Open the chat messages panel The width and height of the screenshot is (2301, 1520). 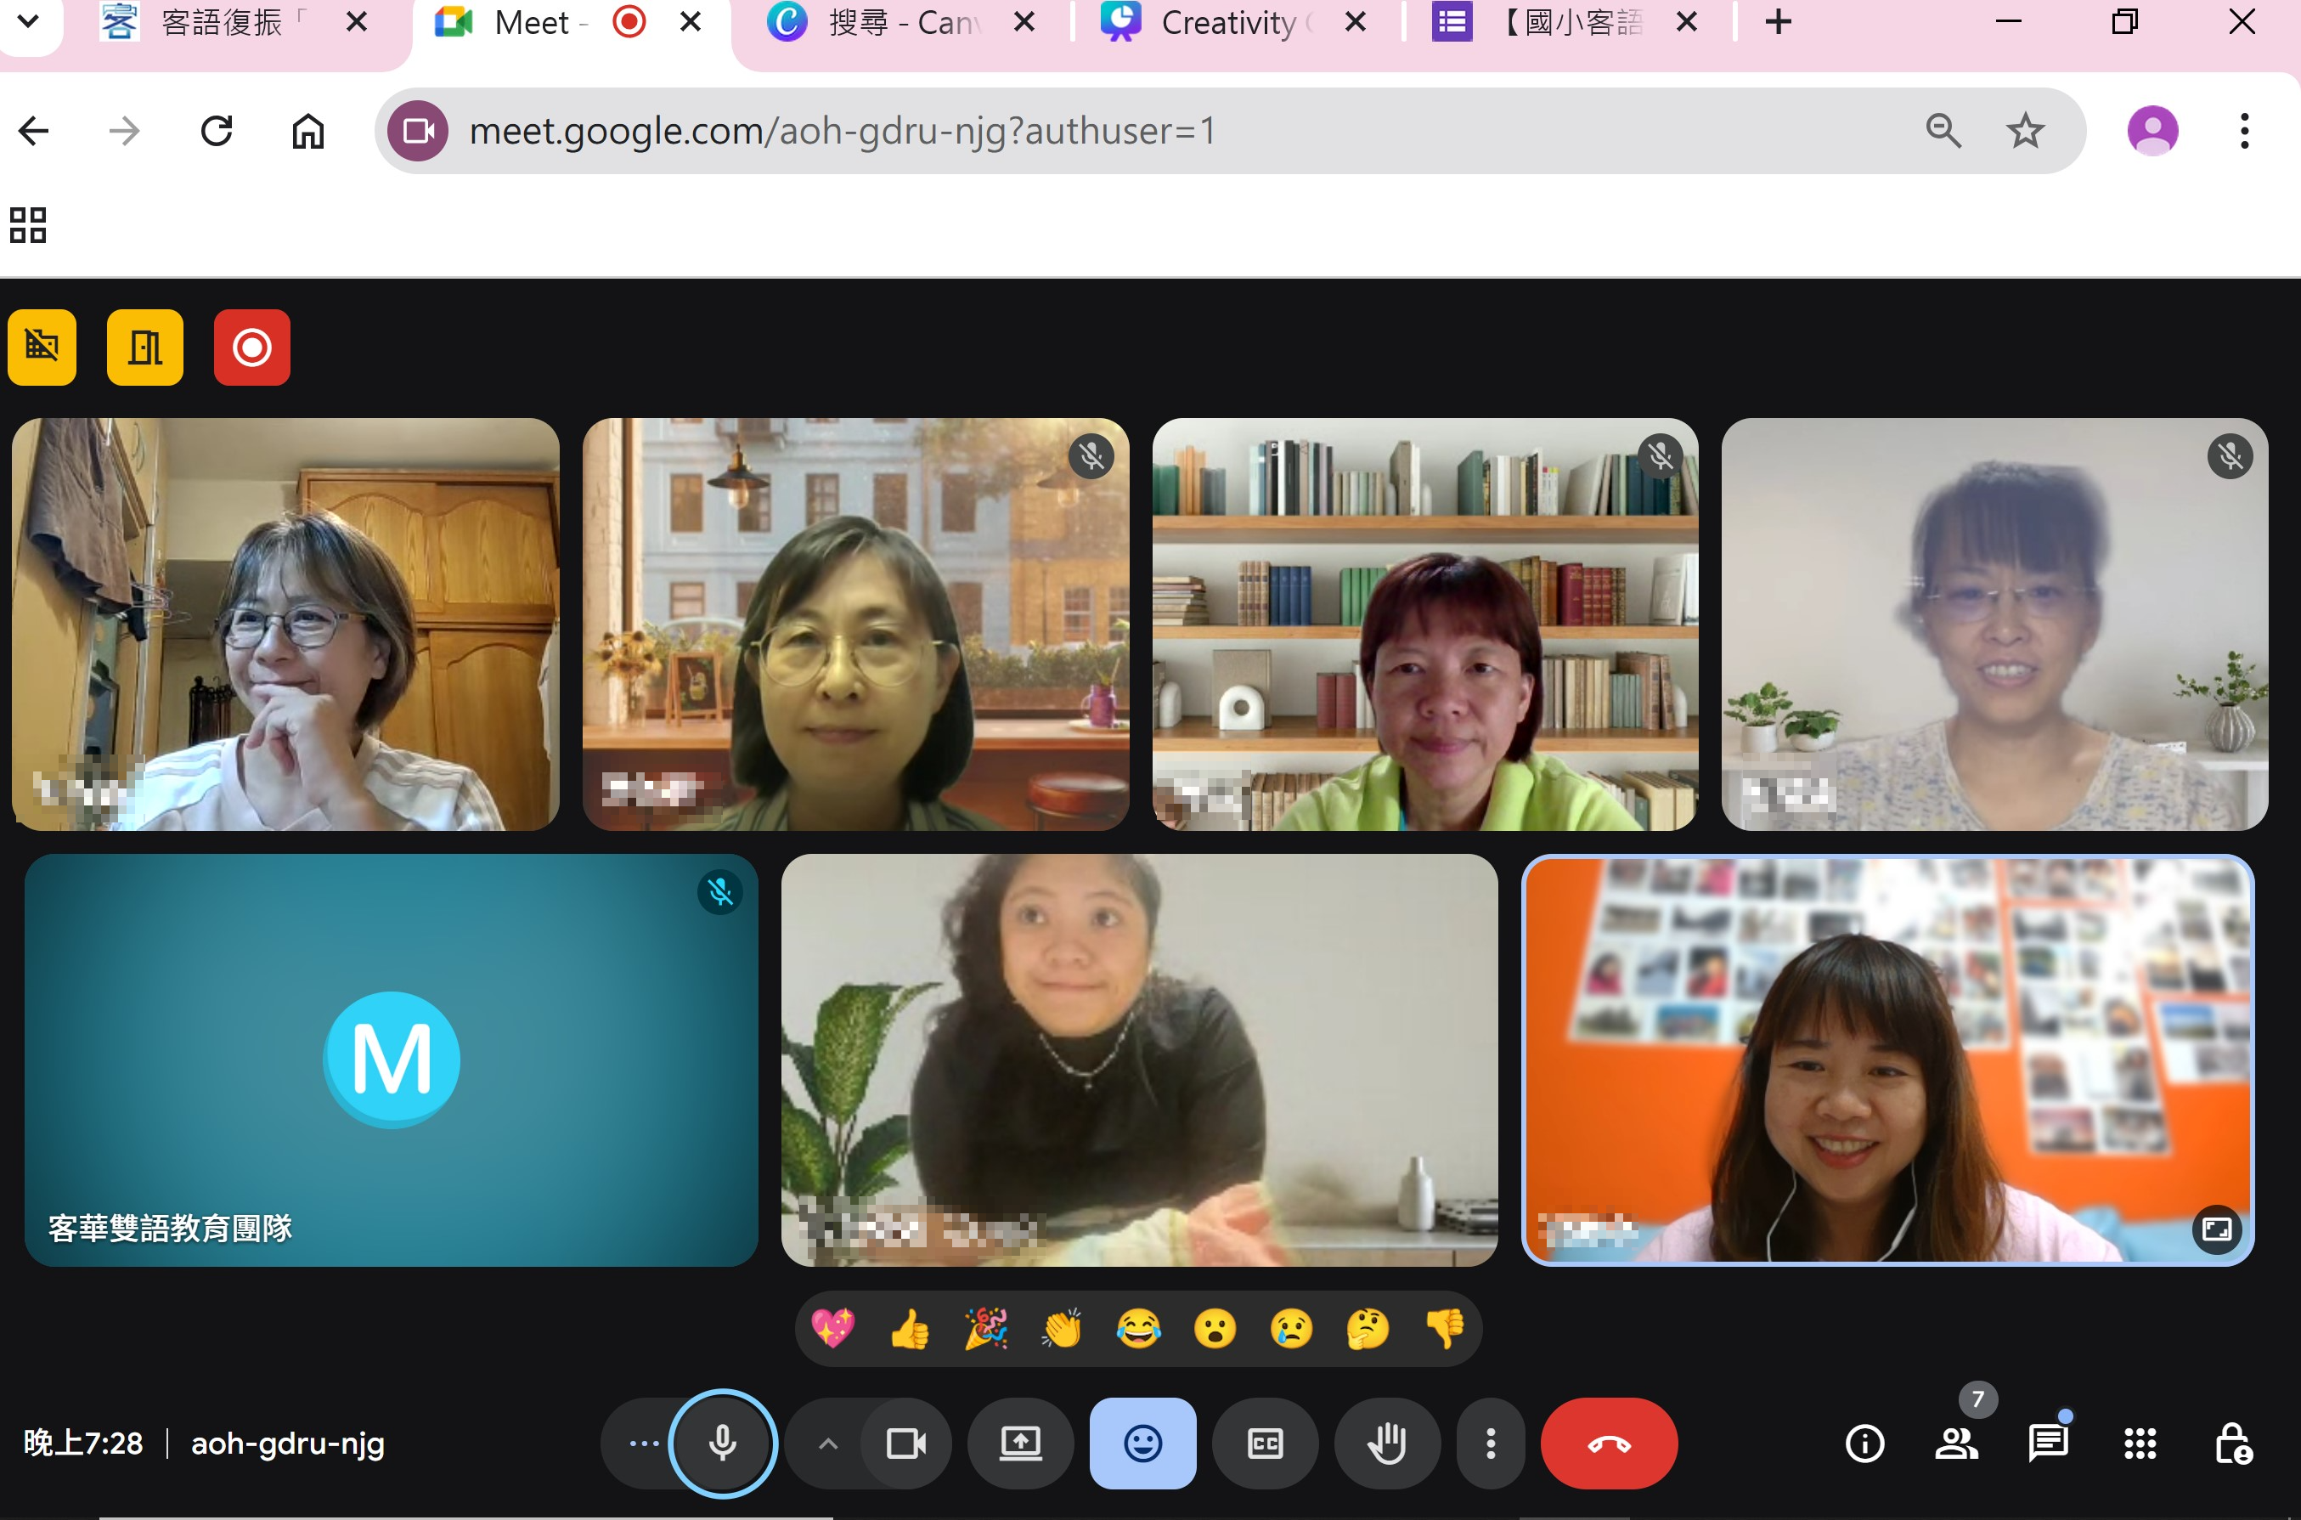[x=2047, y=1444]
